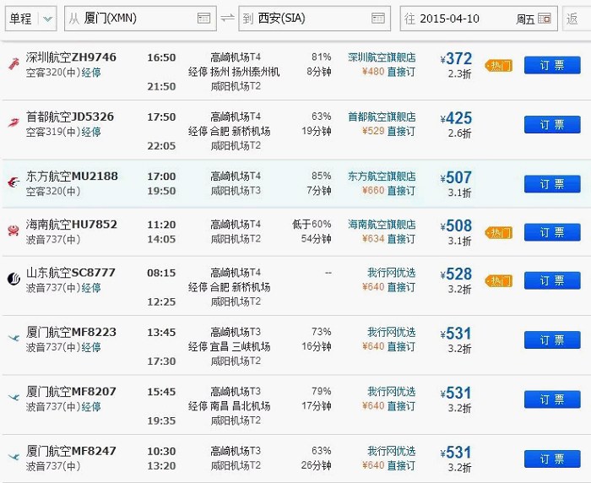Click the 经停 stopover link for JD5326

tap(91, 132)
